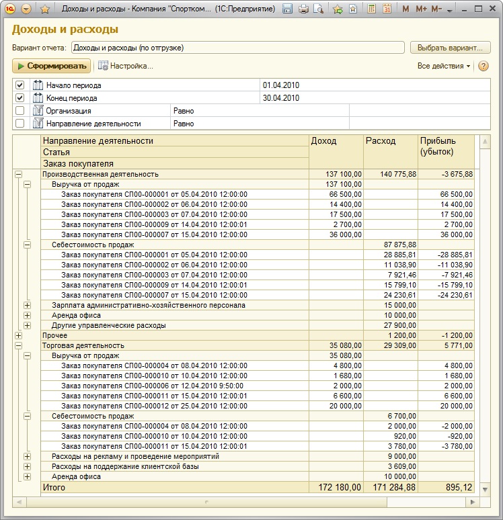
Task: Click the favorites star icon
Action: click(x=45, y=9)
